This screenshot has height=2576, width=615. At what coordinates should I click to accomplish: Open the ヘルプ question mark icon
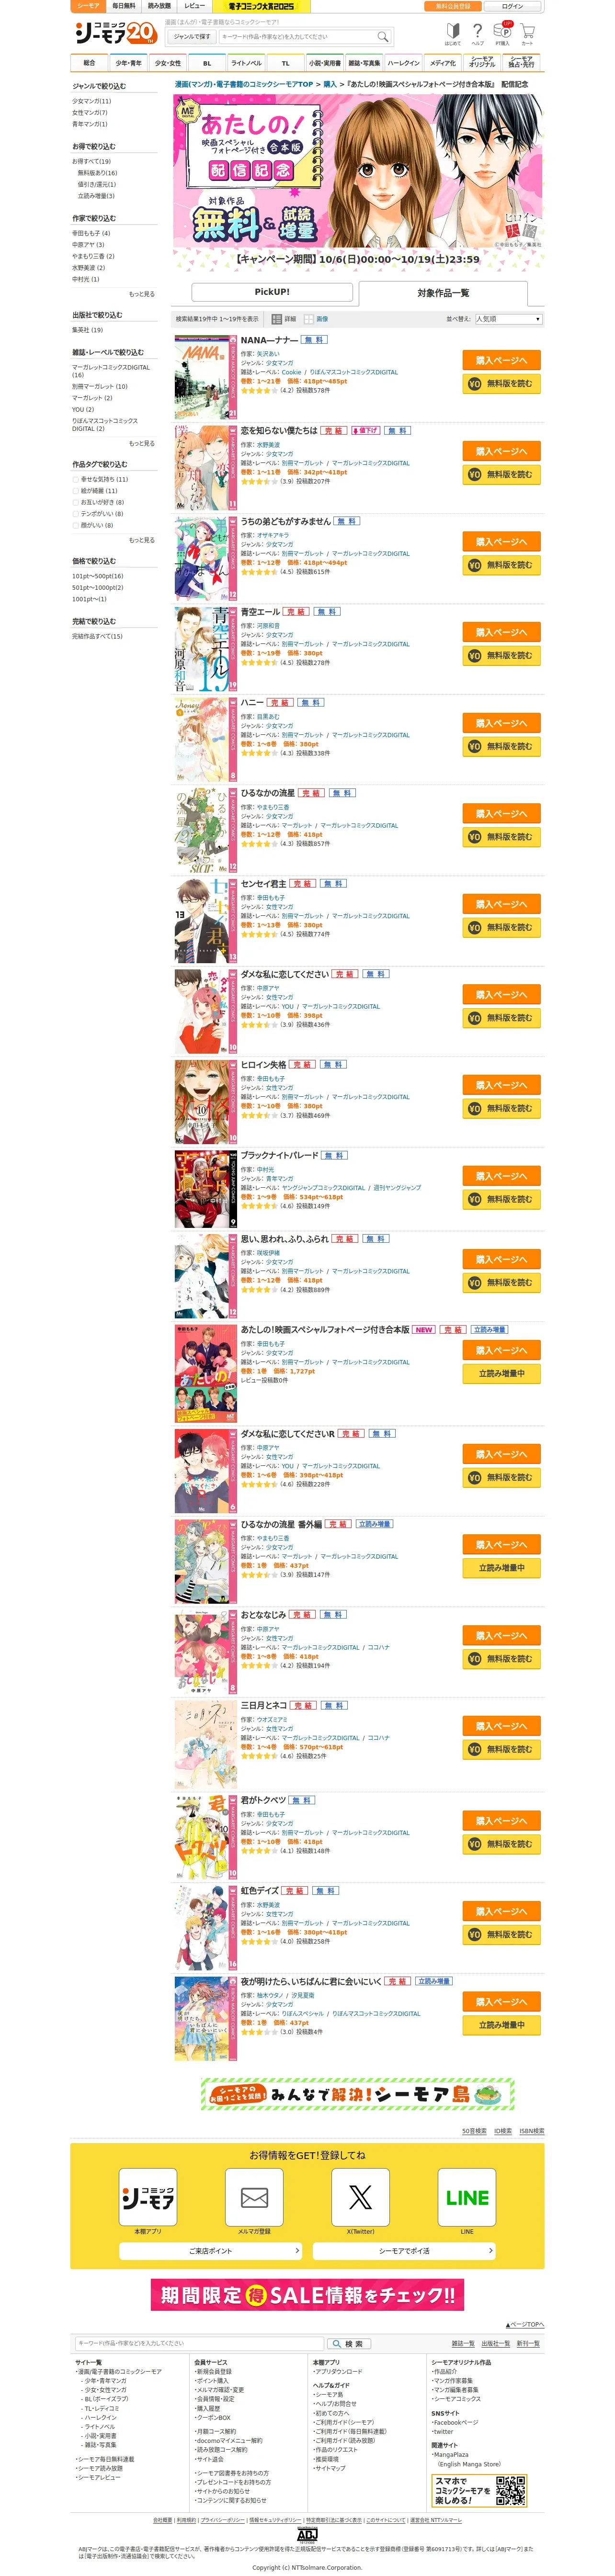tap(478, 32)
